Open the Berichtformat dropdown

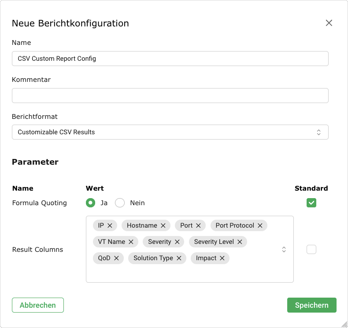(x=170, y=132)
